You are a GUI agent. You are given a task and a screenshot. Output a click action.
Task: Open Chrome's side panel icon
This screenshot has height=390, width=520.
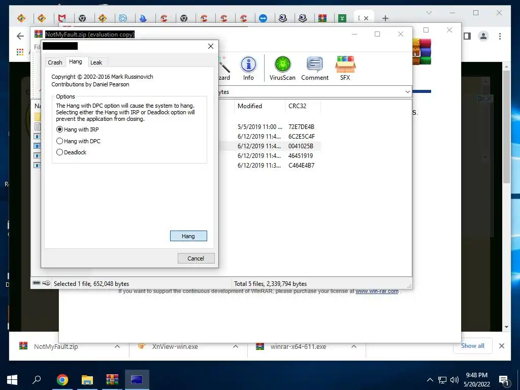click(x=467, y=36)
